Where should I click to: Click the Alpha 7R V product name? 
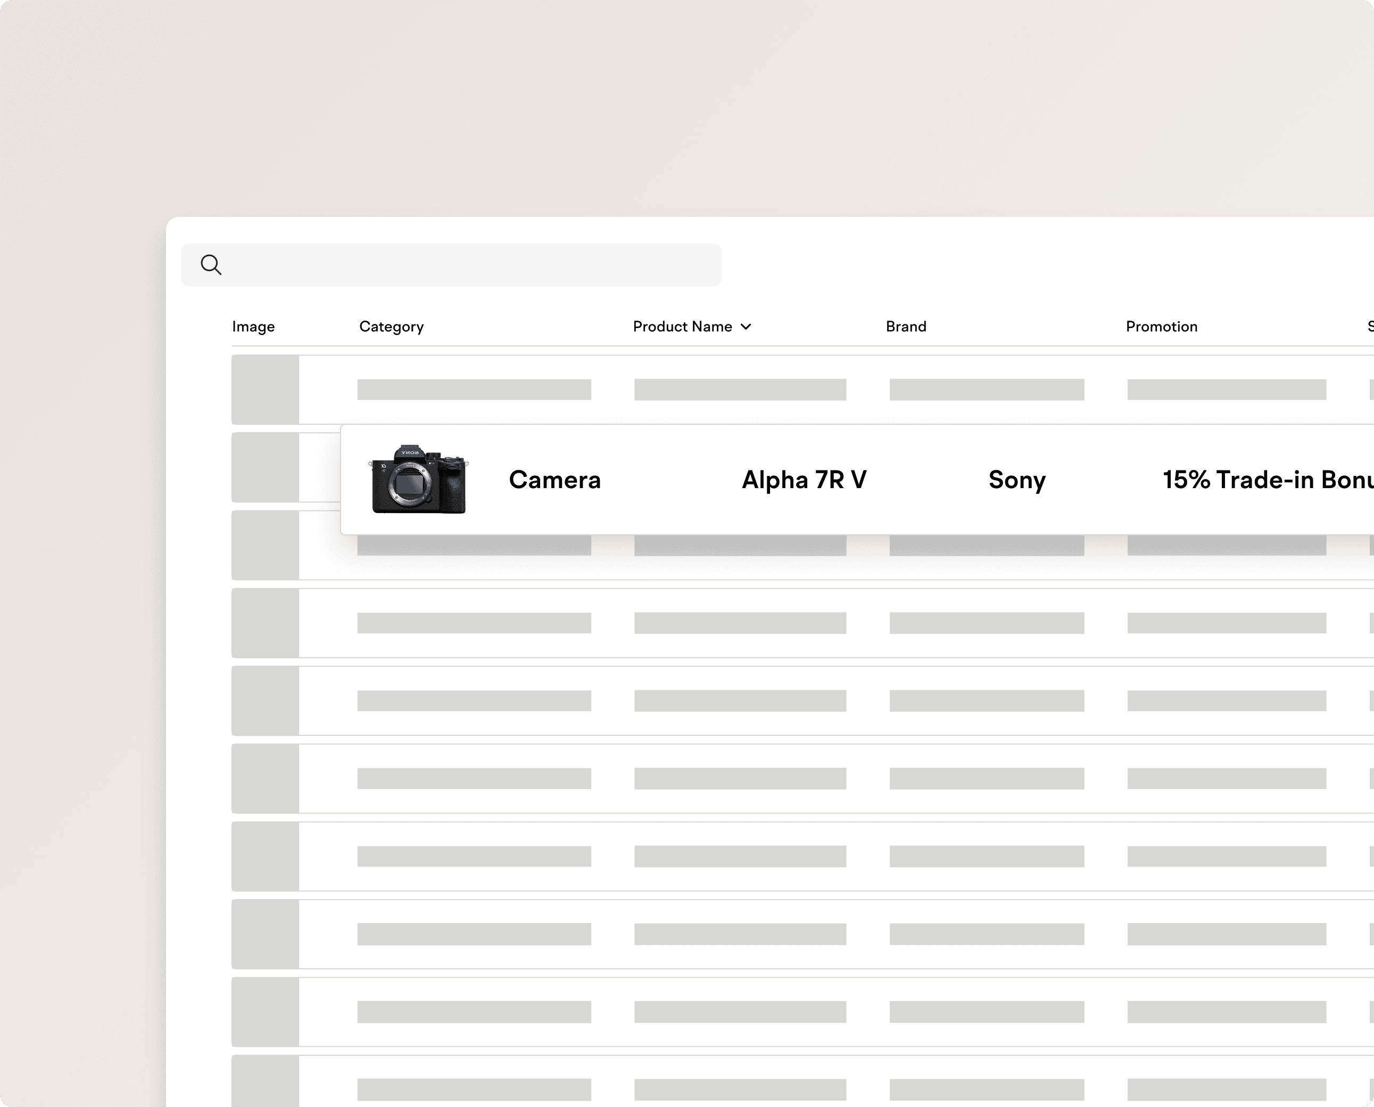pos(804,480)
